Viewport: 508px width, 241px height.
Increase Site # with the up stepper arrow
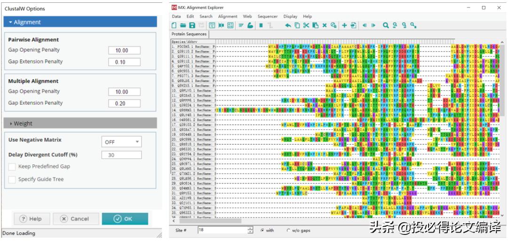pos(250,228)
